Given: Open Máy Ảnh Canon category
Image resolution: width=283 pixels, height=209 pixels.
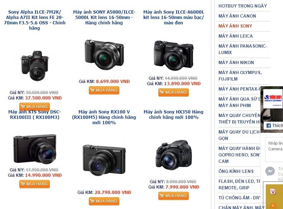Looking at the screenshot, I should 237,16.
